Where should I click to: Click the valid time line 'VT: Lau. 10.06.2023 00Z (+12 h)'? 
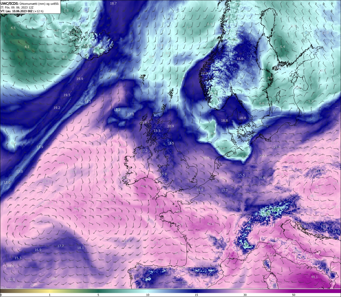click(x=22, y=11)
